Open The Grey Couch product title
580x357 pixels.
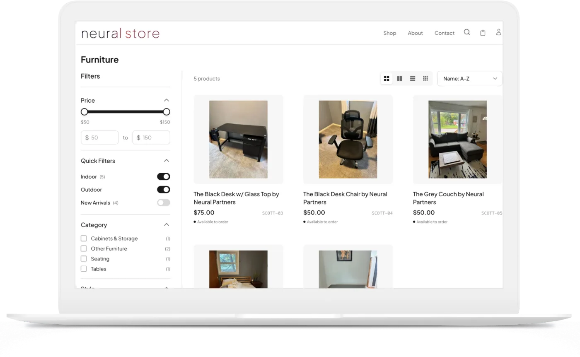pos(448,198)
